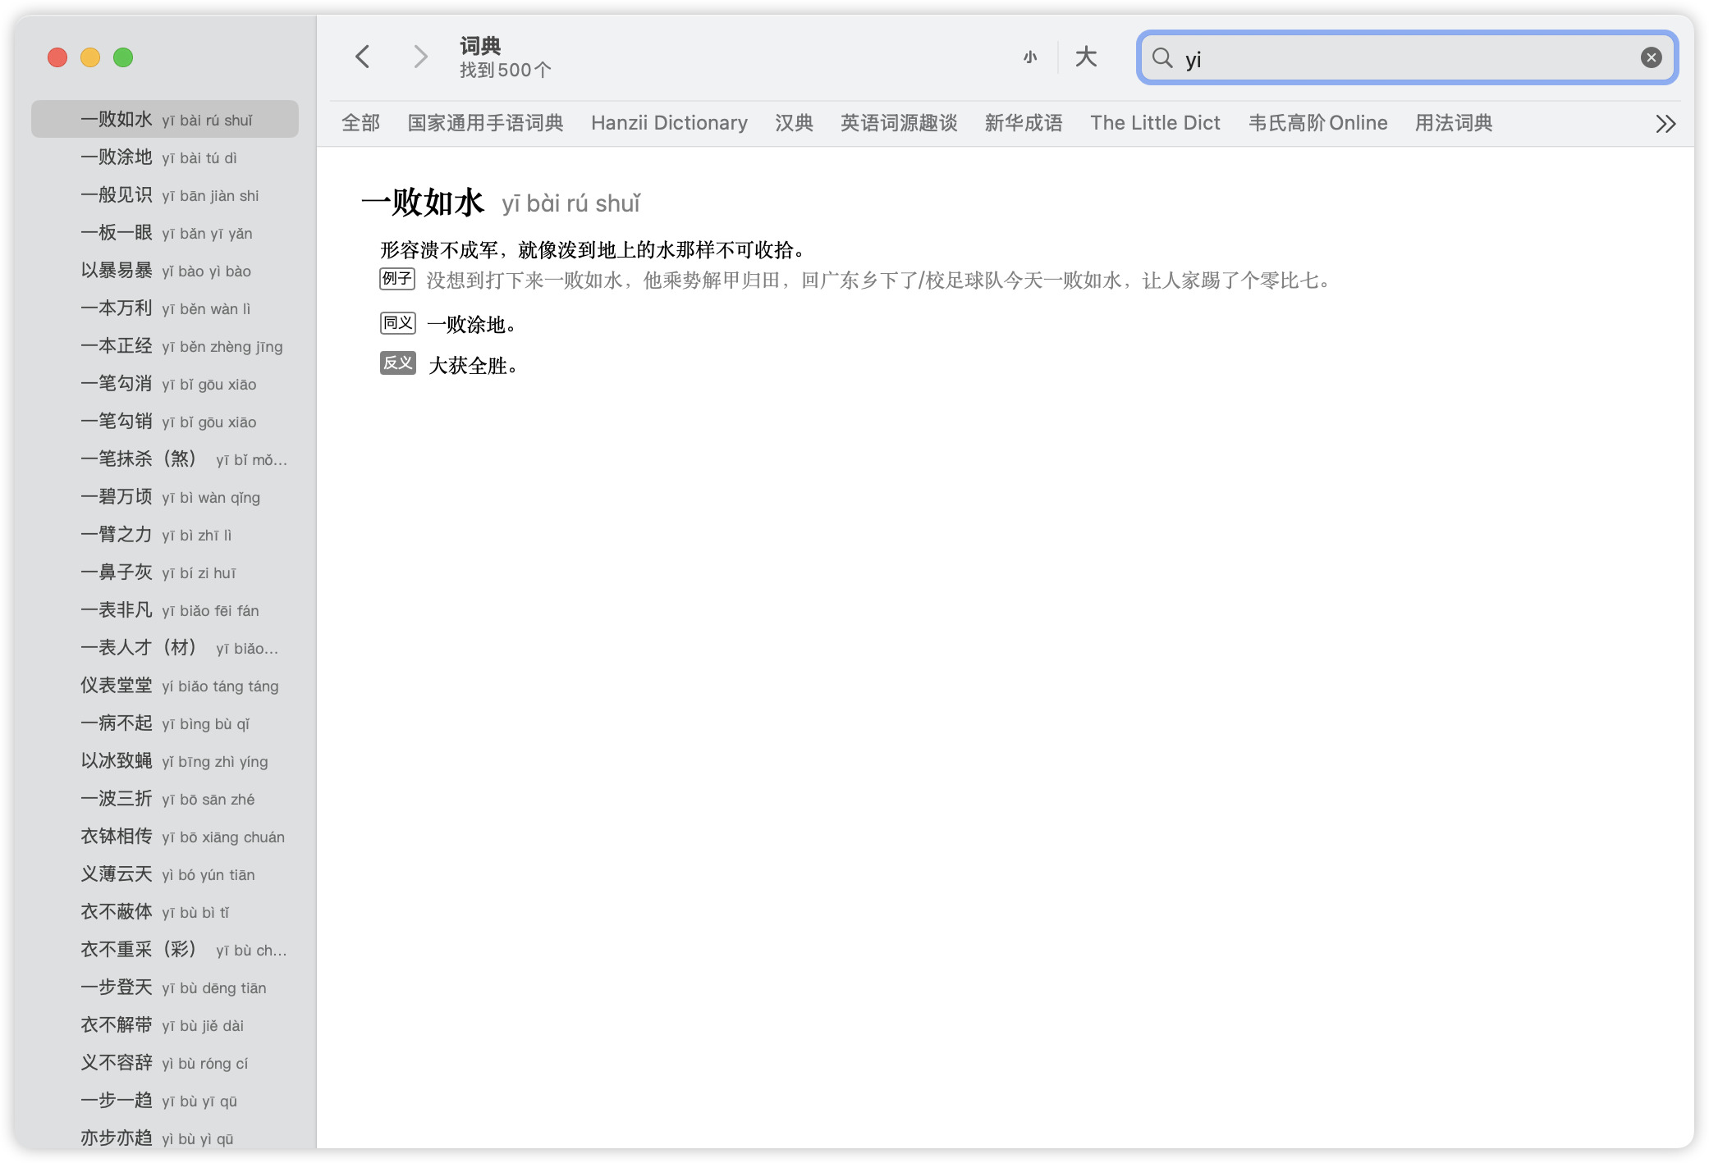Image resolution: width=1709 pixels, height=1163 pixels.
Task: Click the 例子 example tag
Action: (397, 279)
